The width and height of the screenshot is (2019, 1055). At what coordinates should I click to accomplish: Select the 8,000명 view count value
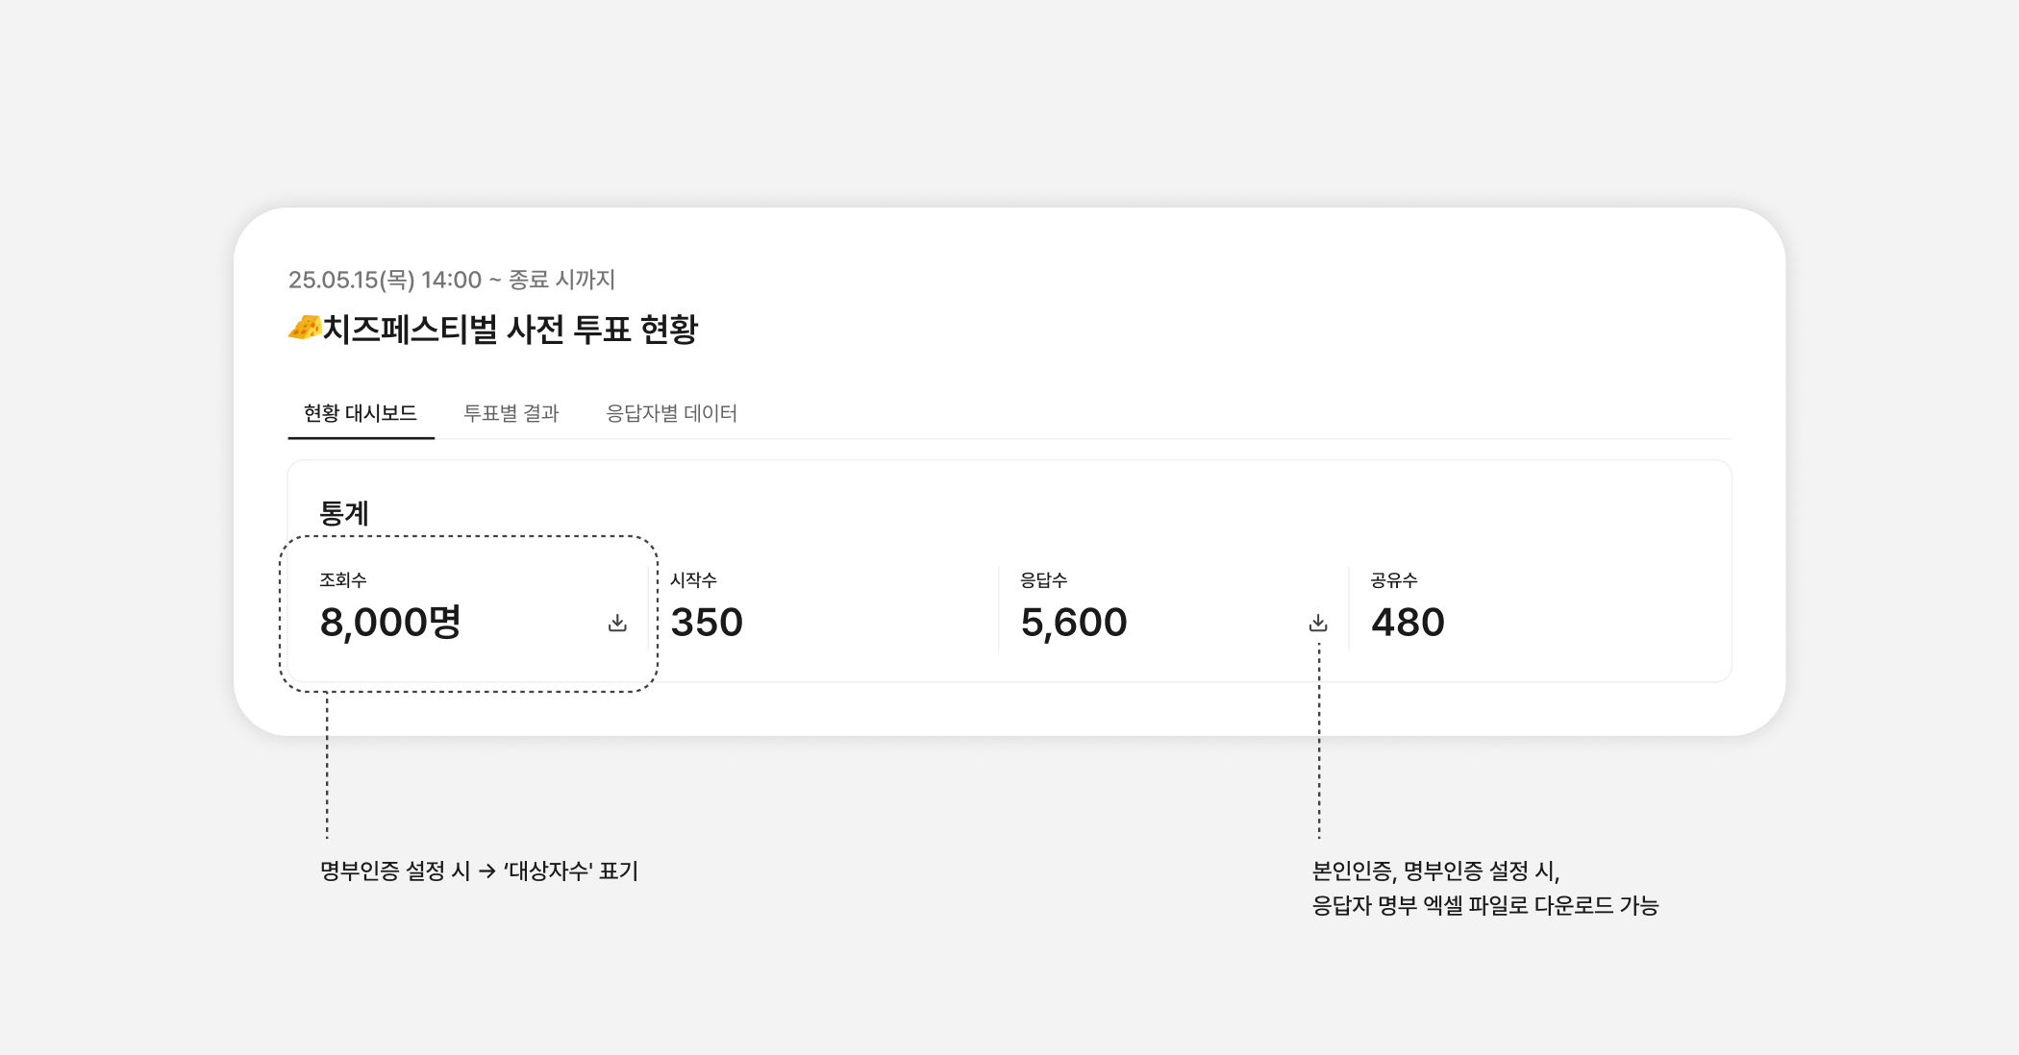[x=390, y=623]
